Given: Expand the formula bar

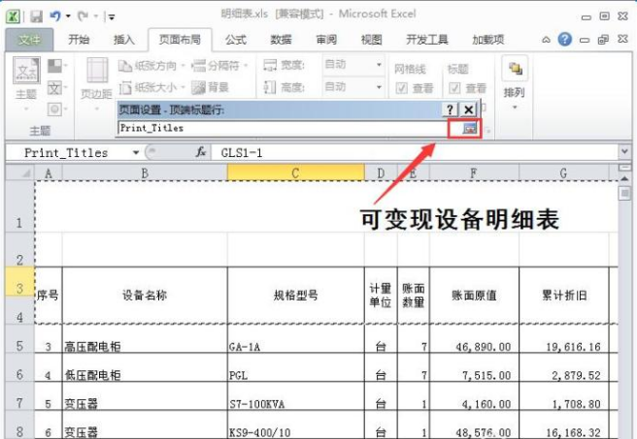Looking at the screenshot, I should [624, 152].
